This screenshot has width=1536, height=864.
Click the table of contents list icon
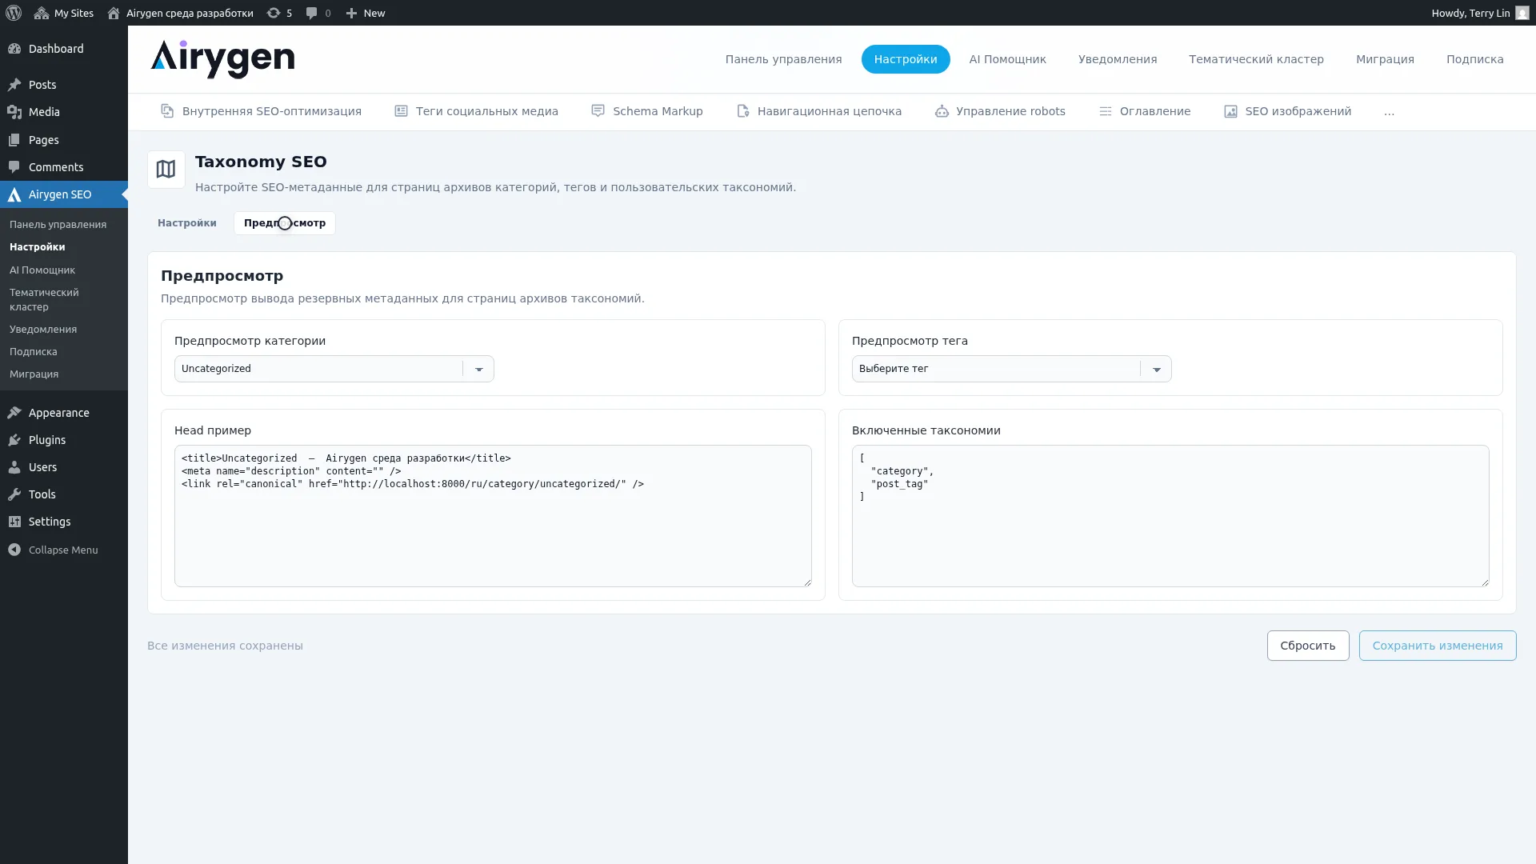coord(1105,111)
